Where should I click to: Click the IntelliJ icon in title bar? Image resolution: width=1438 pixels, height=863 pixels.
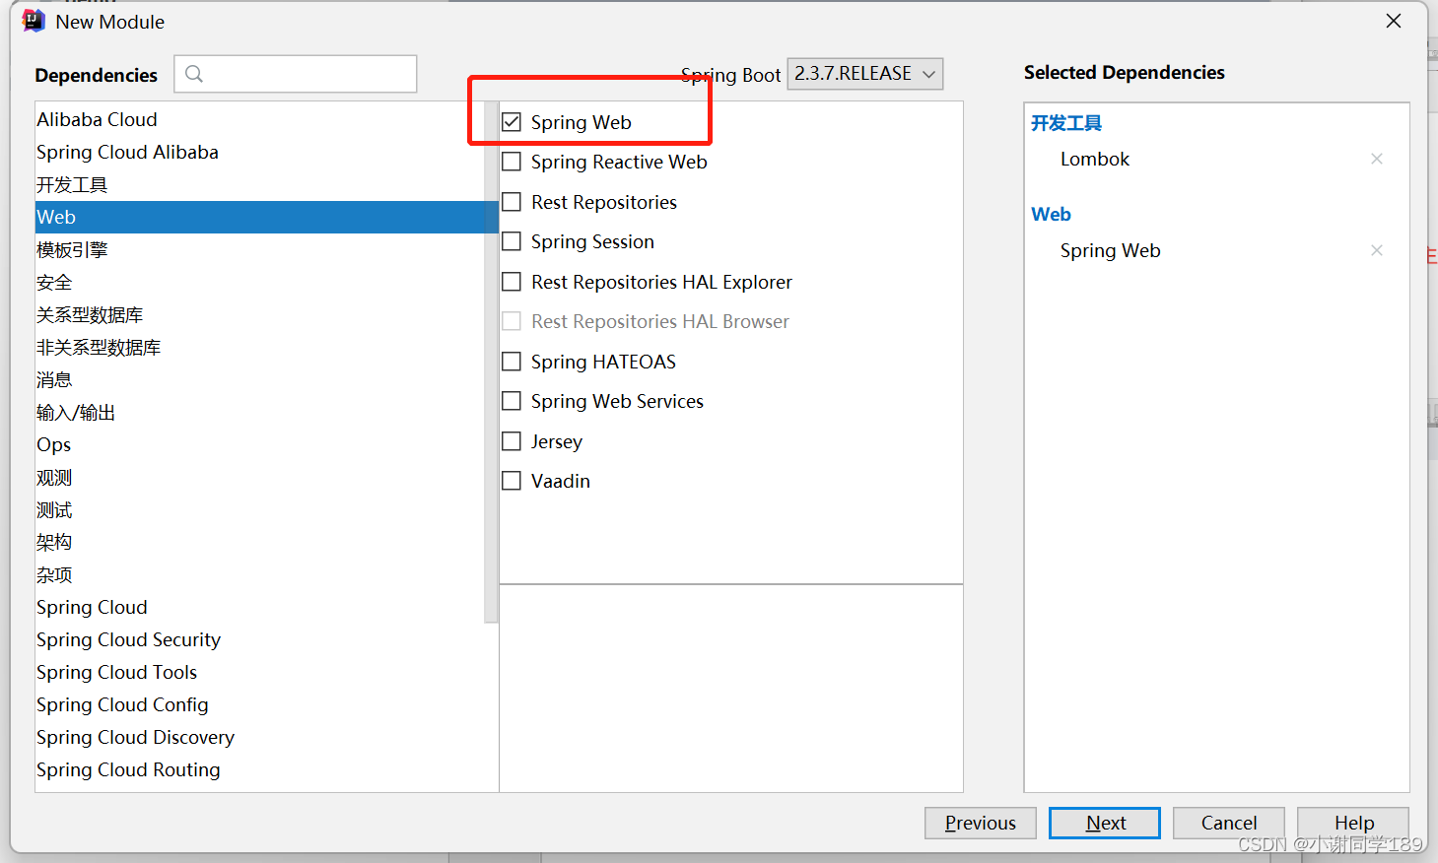point(34,21)
